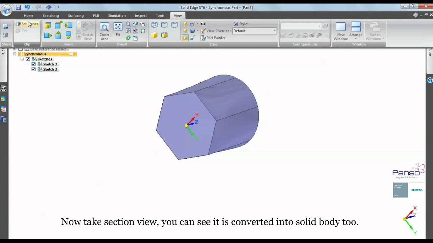The image size is (433, 243).
Task: Select the top view cube icon with green marker
Action: [58, 25]
